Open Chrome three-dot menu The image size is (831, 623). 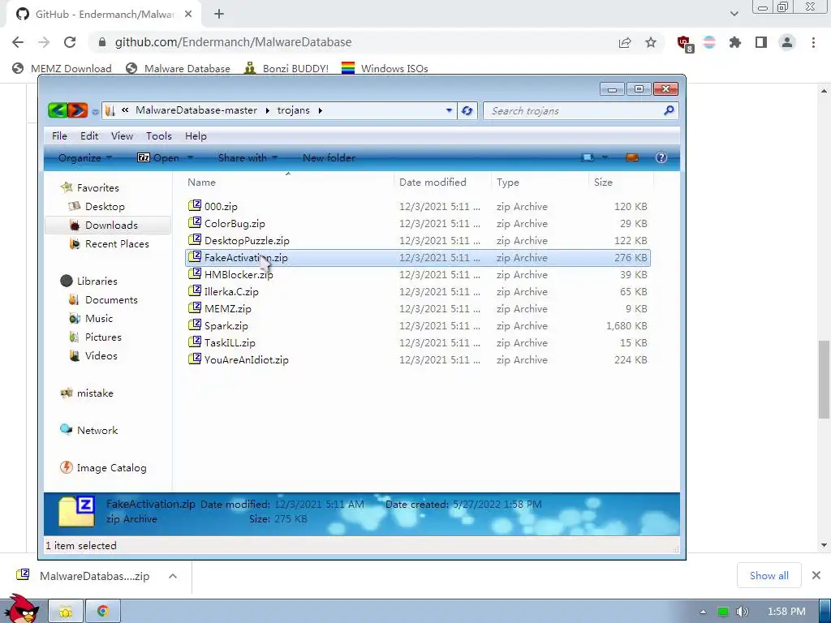813,42
